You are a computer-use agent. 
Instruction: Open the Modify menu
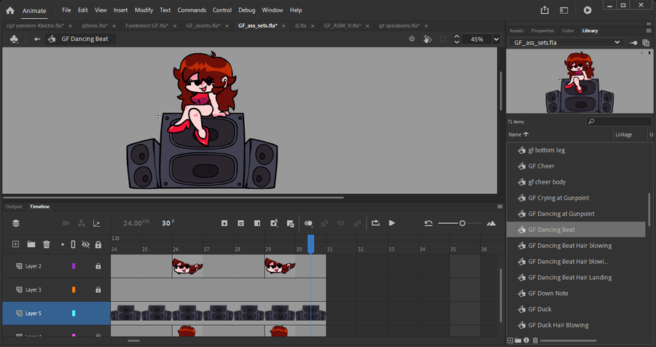pyautogui.click(x=144, y=10)
